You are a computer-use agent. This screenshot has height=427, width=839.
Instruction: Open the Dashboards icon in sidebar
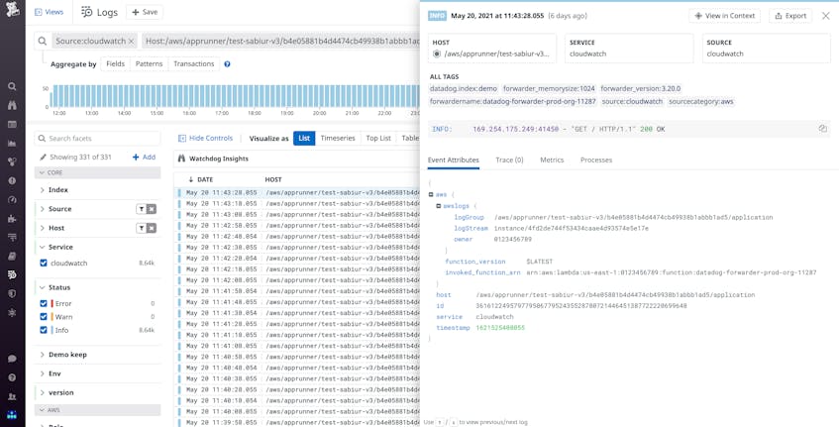tap(12, 124)
